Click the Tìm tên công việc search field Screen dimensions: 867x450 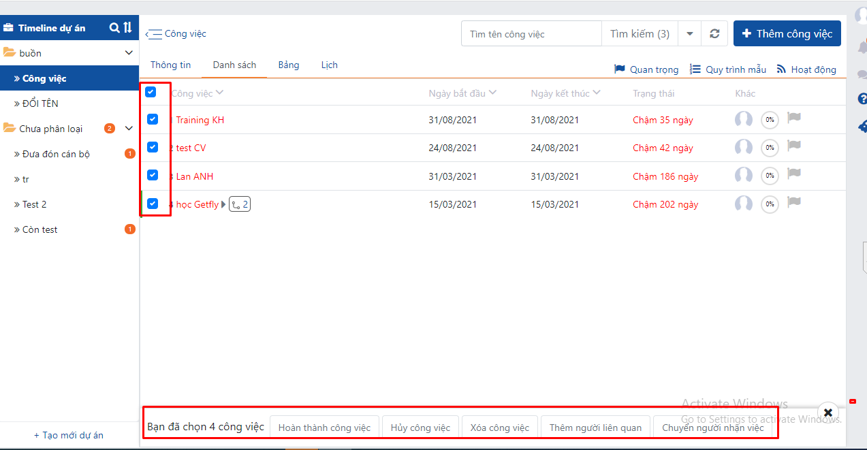tap(531, 34)
